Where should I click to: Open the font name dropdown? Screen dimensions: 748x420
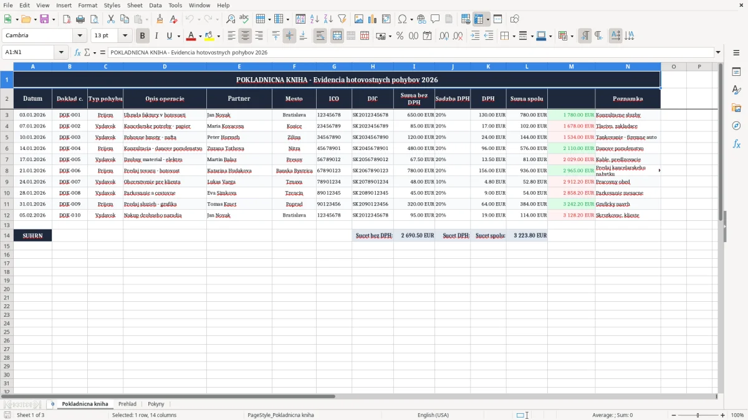[x=79, y=35]
